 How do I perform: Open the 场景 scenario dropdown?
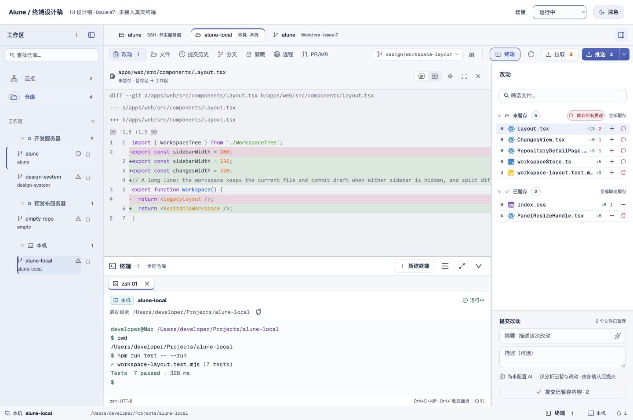(x=560, y=12)
